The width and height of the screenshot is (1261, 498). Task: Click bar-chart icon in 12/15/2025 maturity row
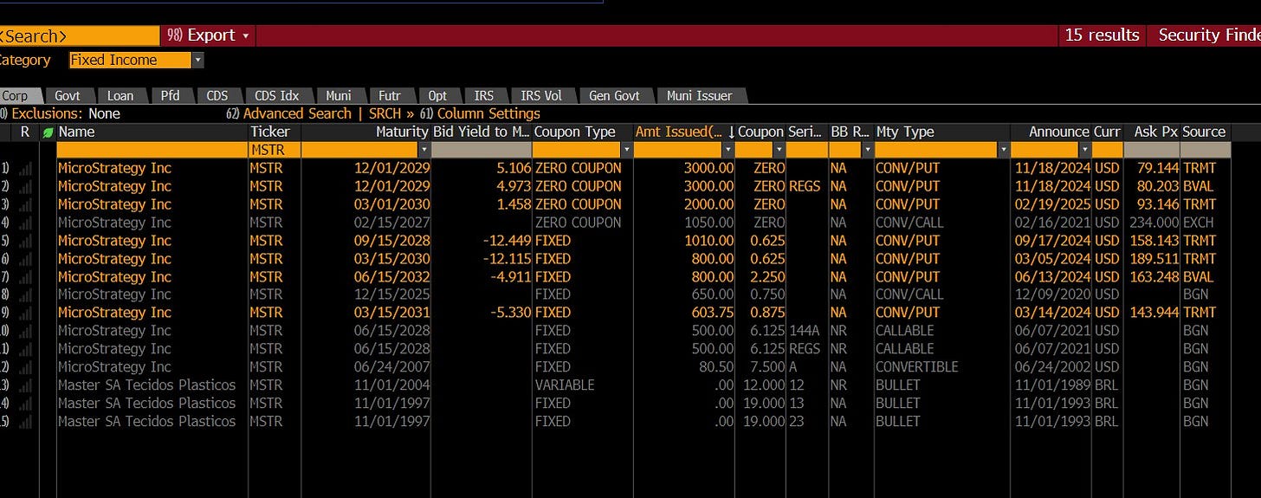pos(26,294)
